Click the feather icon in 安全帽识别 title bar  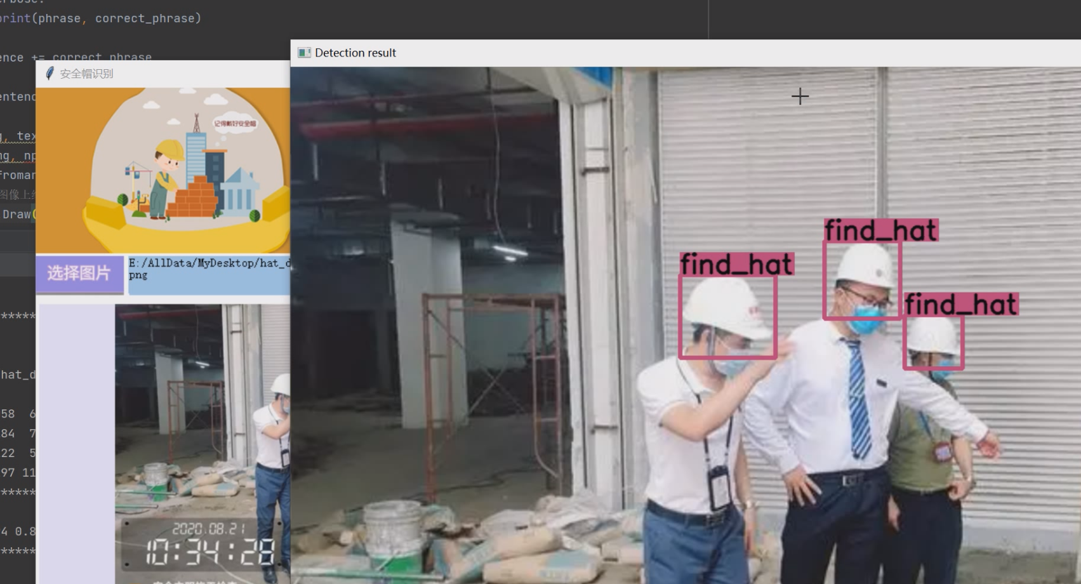click(50, 74)
